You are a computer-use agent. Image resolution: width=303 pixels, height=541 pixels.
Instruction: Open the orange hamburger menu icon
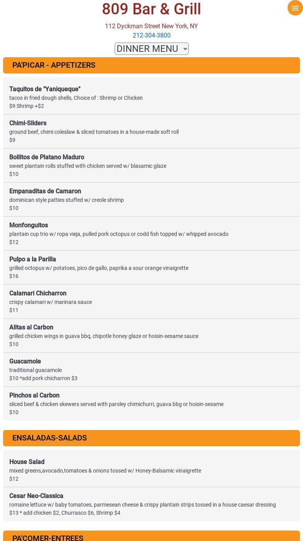(x=295, y=8)
